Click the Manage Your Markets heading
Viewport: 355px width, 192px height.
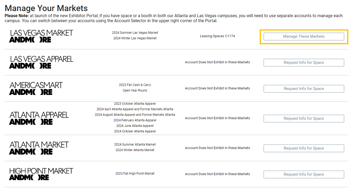coord(46,8)
